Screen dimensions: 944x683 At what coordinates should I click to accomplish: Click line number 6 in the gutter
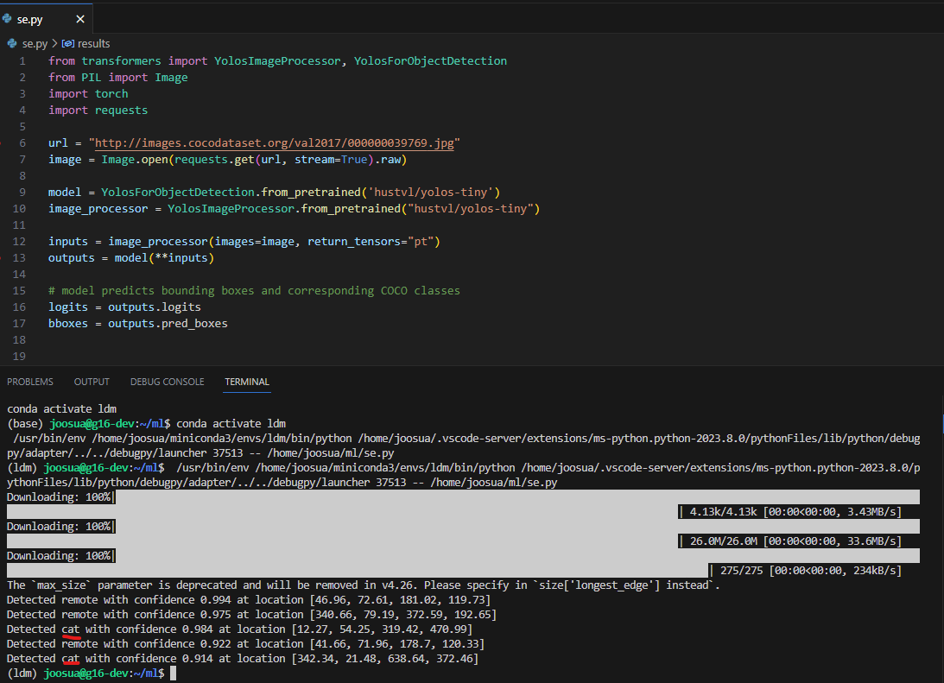22,143
